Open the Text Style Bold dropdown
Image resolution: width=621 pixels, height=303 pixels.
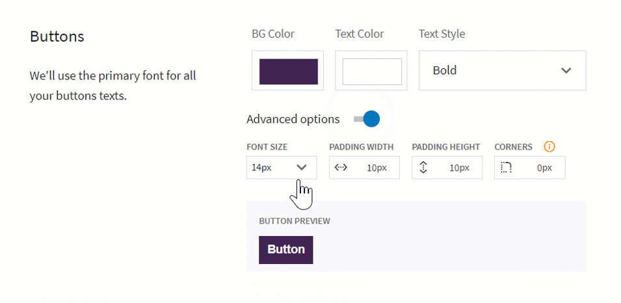[502, 70]
